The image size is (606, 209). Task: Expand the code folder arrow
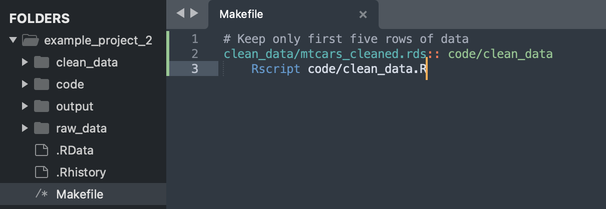click(x=25, y=84)
